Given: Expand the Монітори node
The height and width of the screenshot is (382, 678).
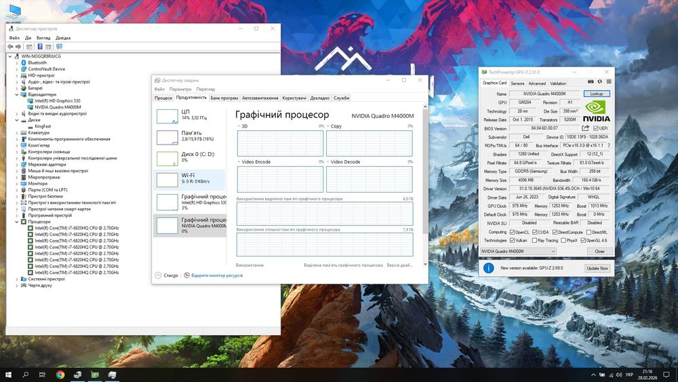Looking at the screenshot, I should click(x=17, y=183).
